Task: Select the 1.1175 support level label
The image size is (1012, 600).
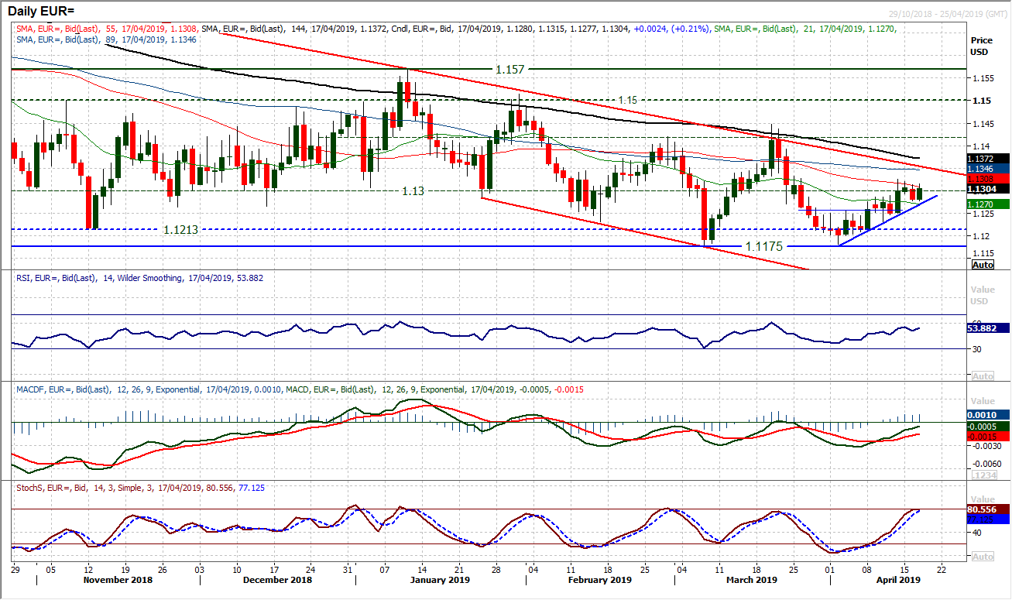Action: click(x=766, y=247)
